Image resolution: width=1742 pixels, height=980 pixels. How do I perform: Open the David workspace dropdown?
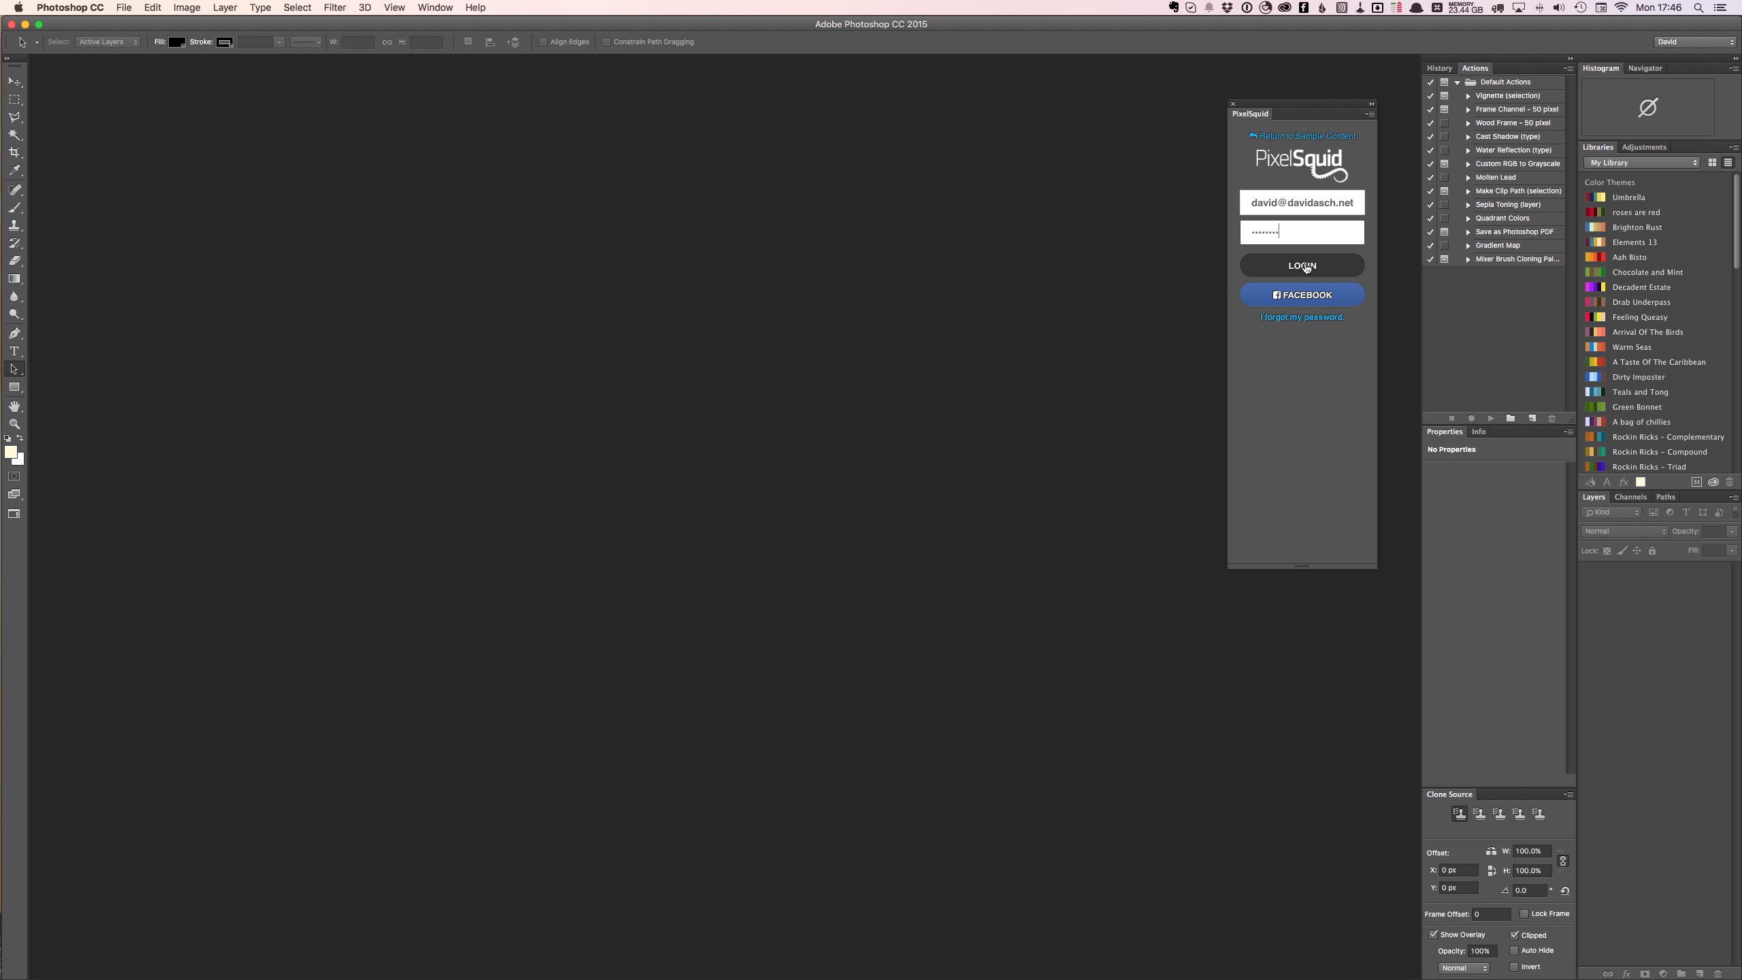(x=1694, y=42)
